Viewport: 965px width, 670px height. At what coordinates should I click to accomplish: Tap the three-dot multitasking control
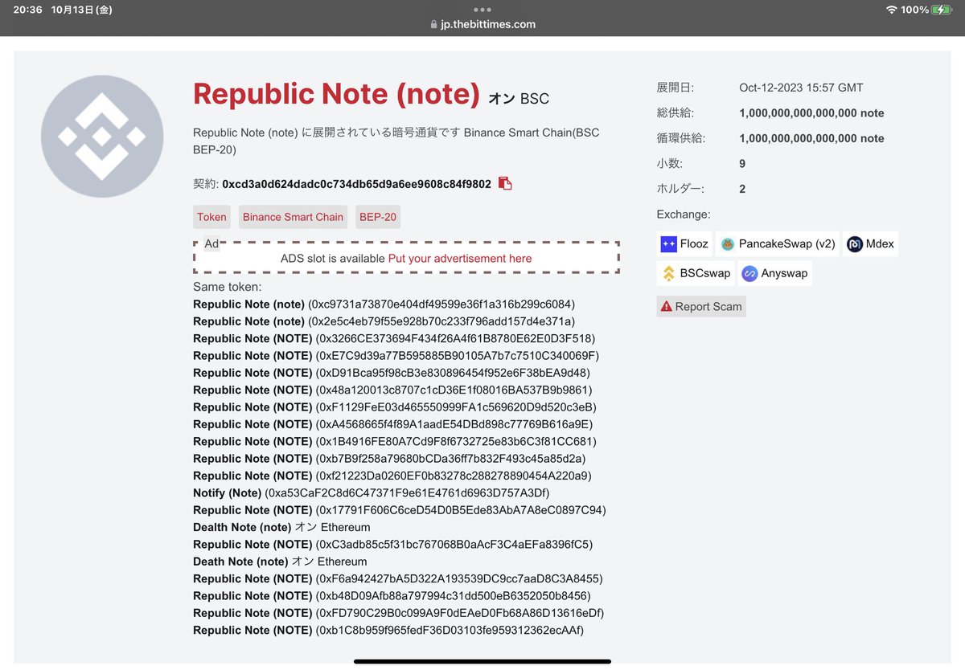point(482,9)
